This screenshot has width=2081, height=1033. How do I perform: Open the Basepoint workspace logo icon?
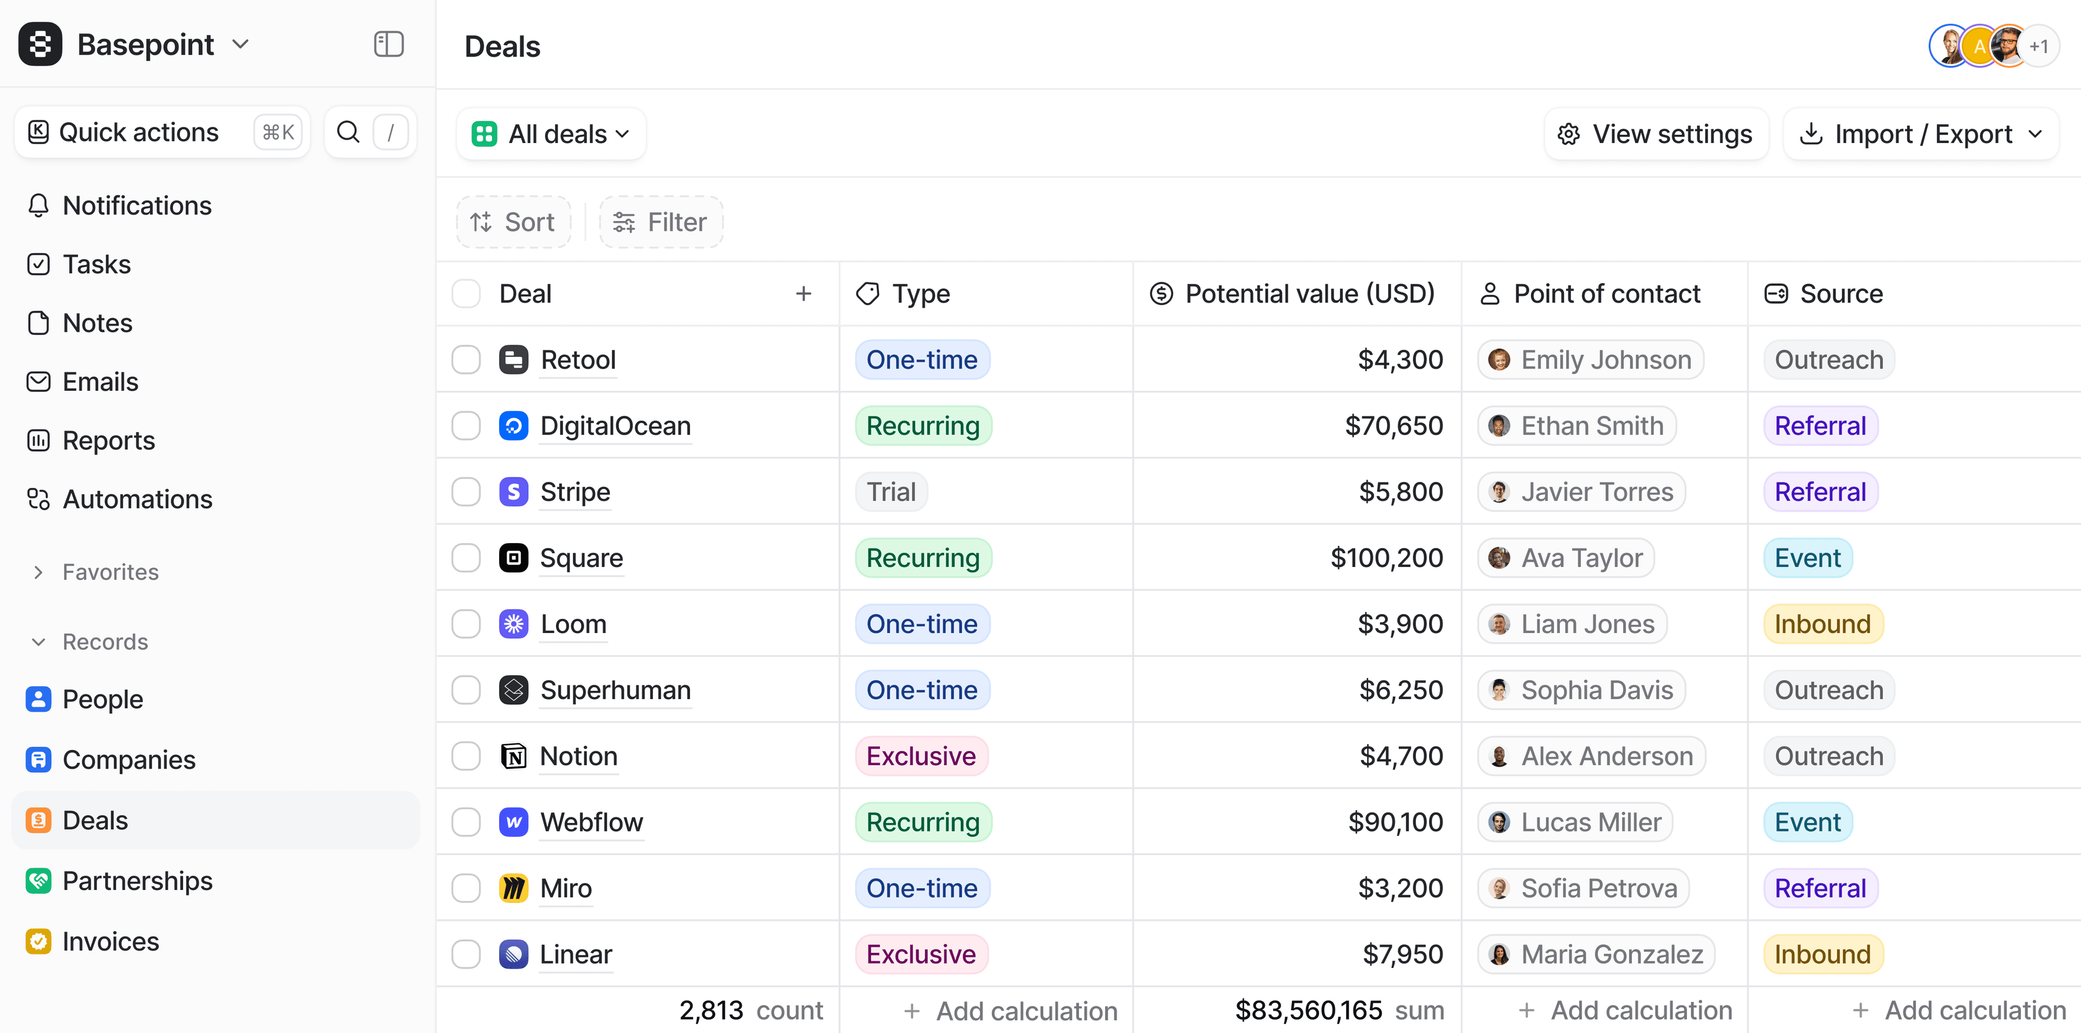click(x=40, y=44)
